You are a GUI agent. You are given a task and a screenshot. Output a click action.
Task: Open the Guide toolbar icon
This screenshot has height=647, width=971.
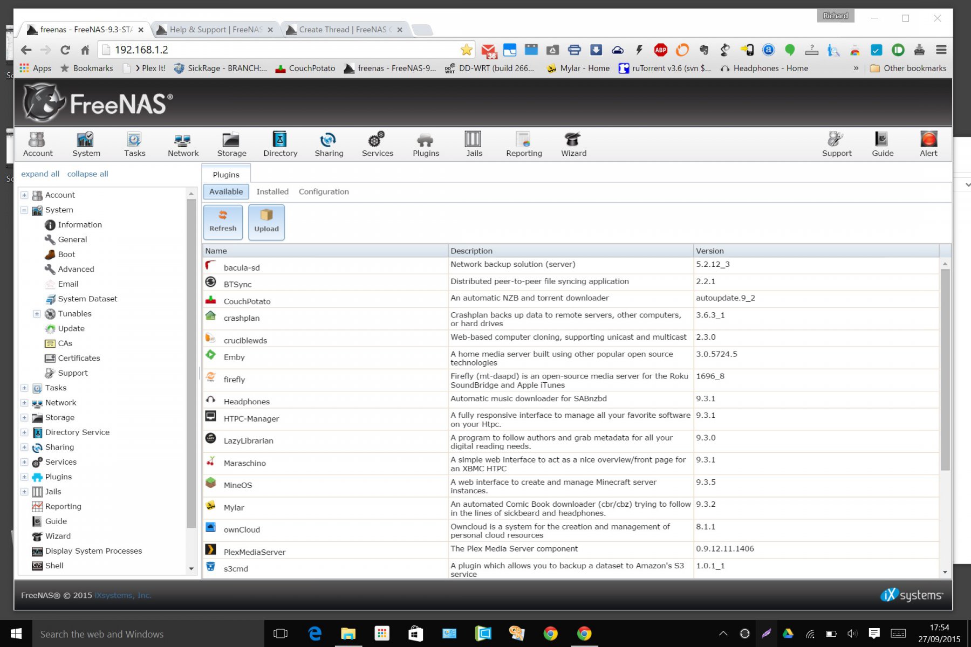(x=883, y=144)
